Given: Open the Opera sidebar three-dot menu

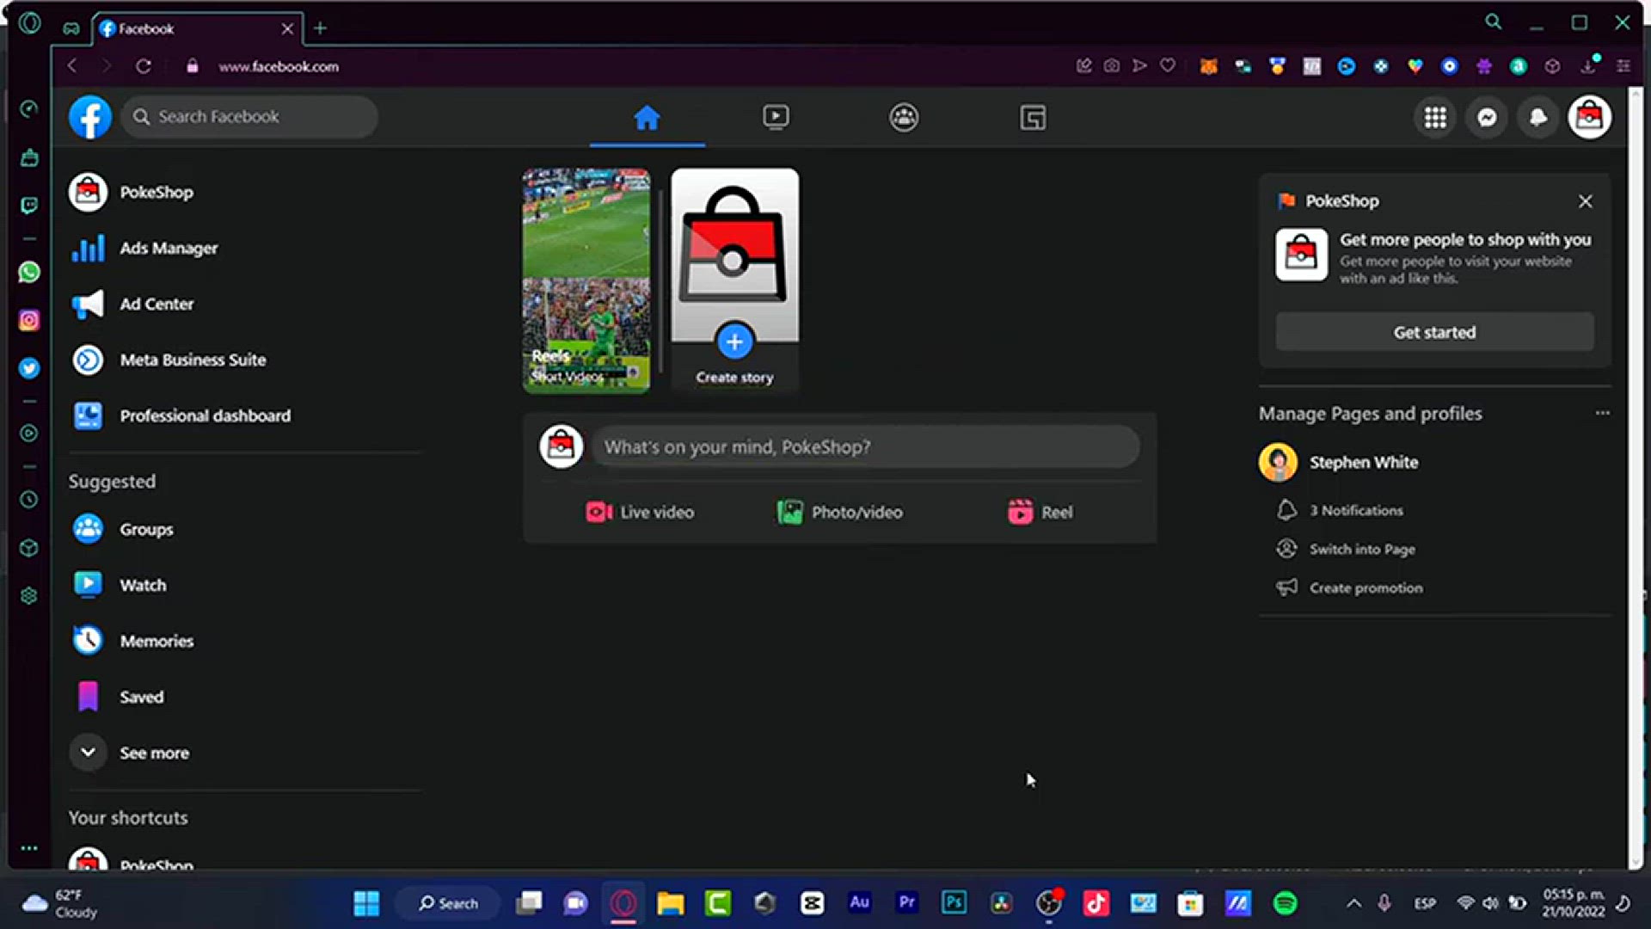Looking at the screenshot, I should 29,848.
